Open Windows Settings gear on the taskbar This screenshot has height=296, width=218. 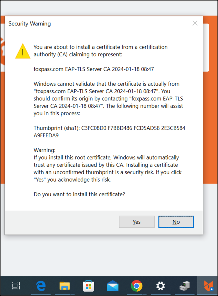tap(161, 286)
